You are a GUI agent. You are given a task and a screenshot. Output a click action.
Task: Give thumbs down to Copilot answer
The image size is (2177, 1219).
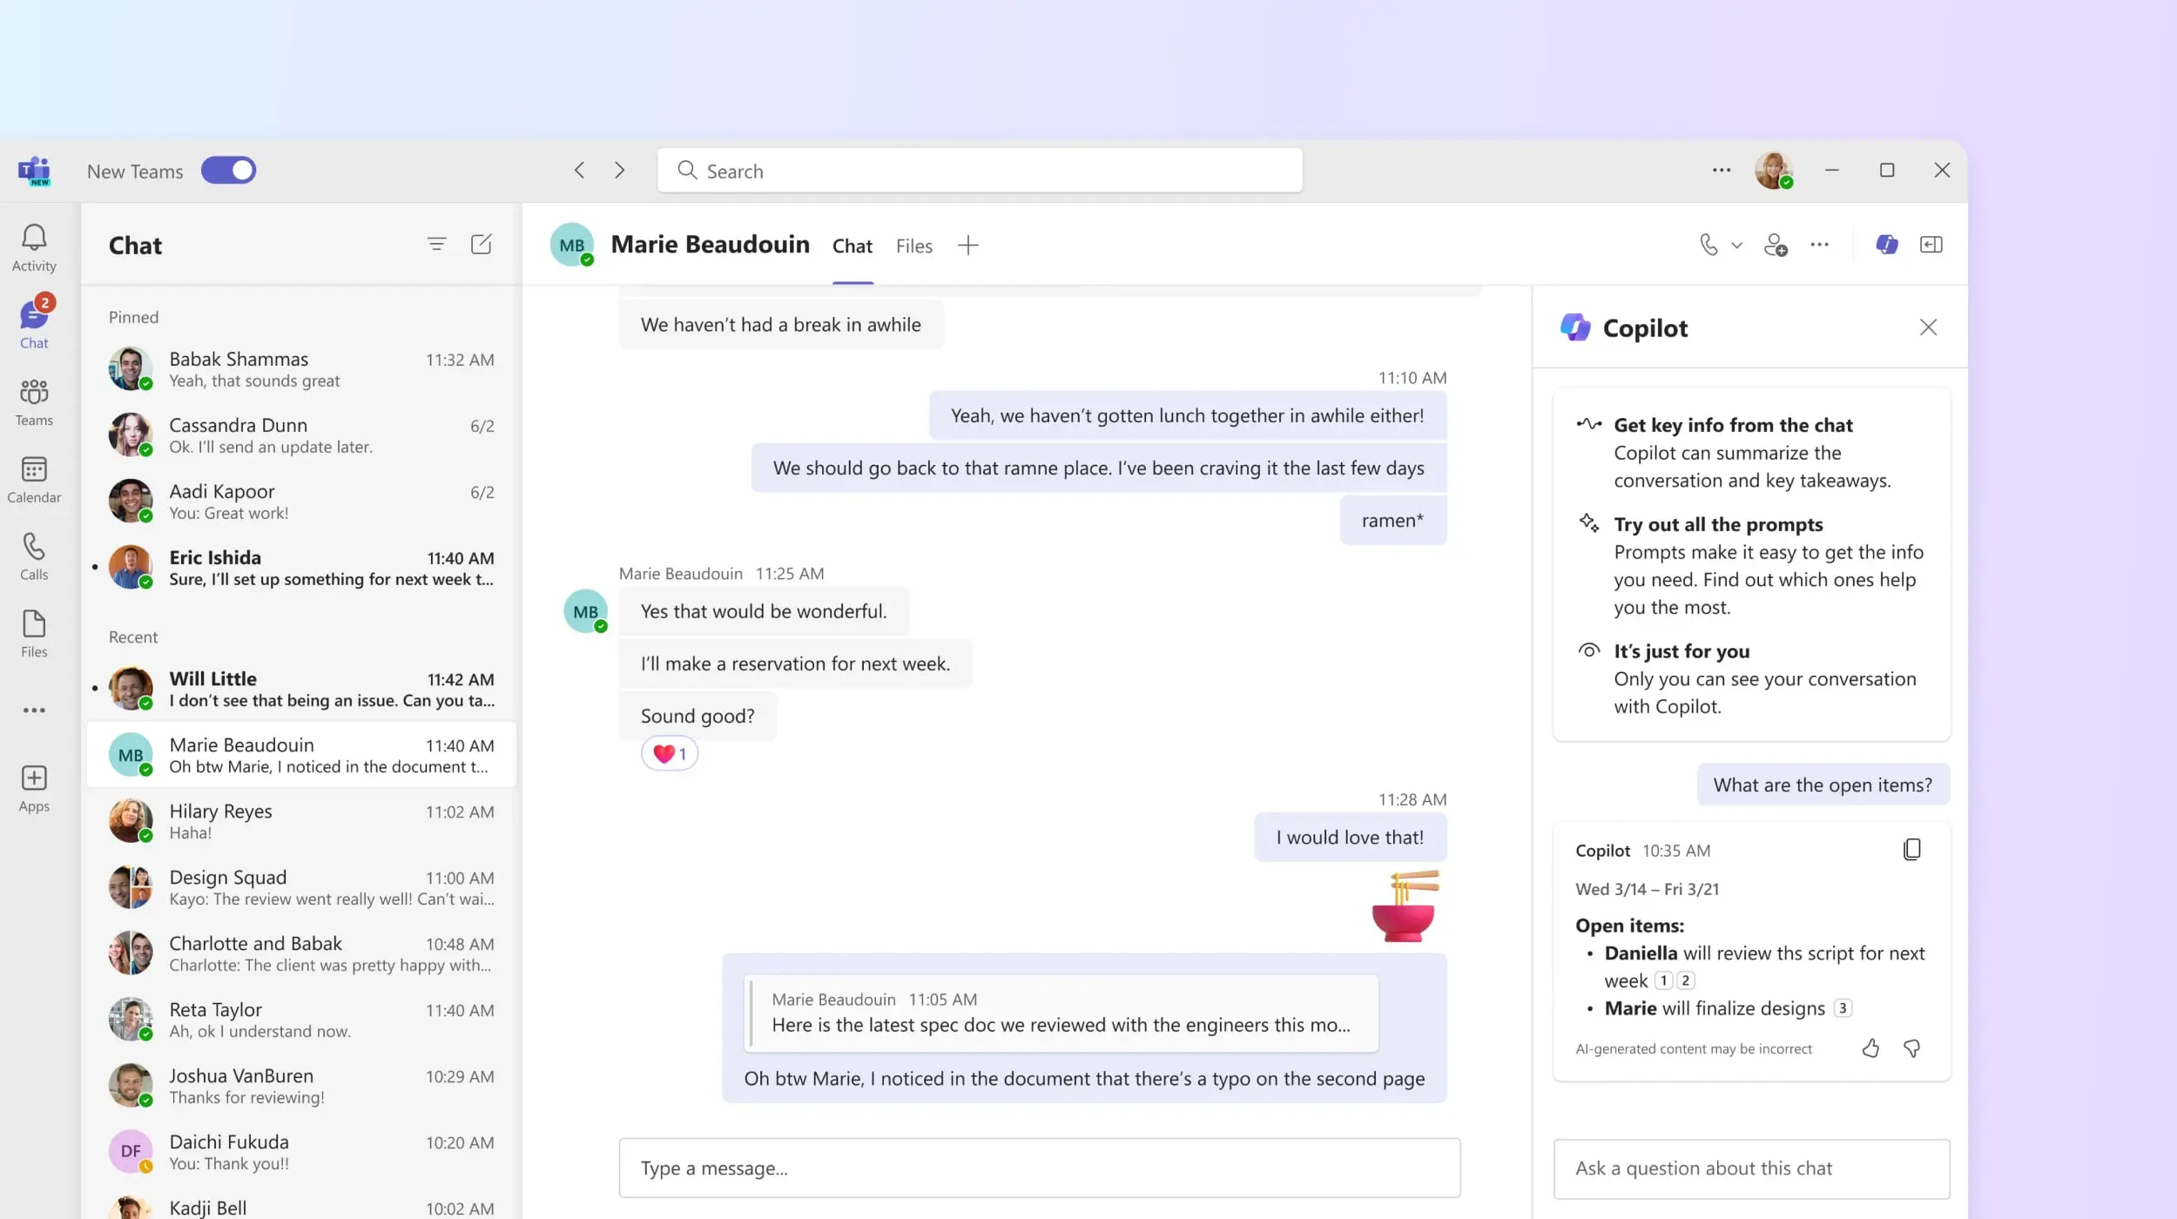point(1911,1048)
